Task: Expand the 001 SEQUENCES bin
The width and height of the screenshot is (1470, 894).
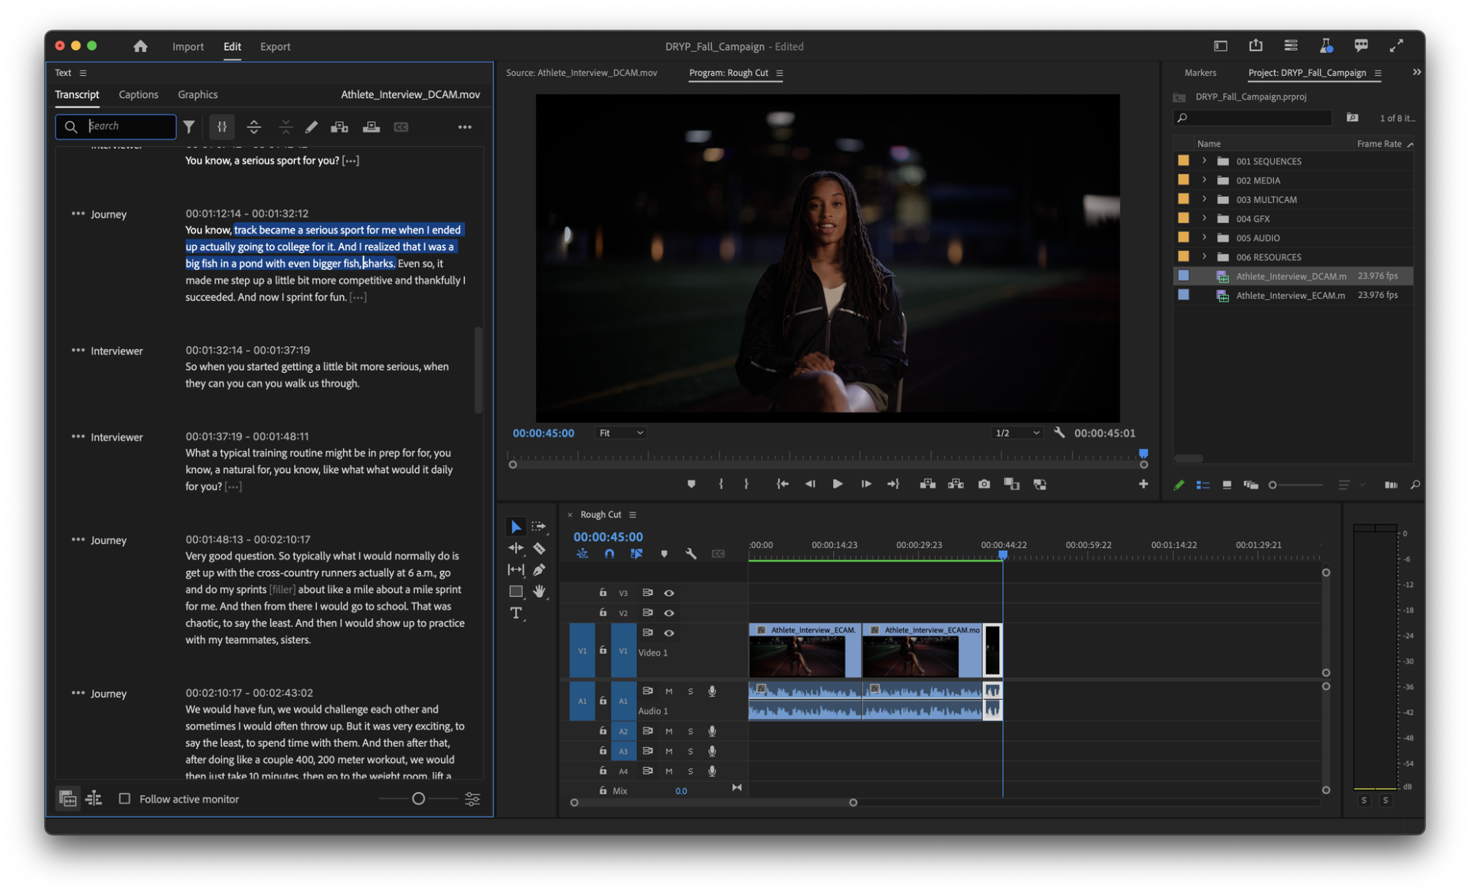Action: [x=1204, y=161]
